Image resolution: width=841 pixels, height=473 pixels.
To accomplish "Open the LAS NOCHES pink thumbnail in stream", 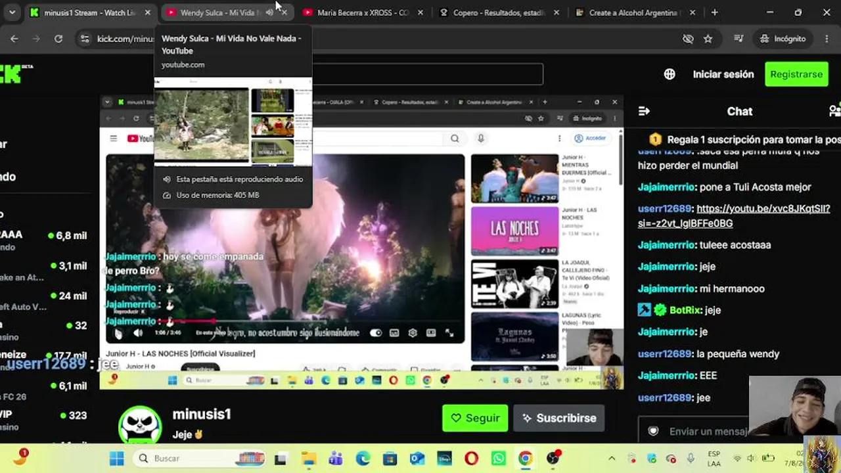I will click(514, 231).
